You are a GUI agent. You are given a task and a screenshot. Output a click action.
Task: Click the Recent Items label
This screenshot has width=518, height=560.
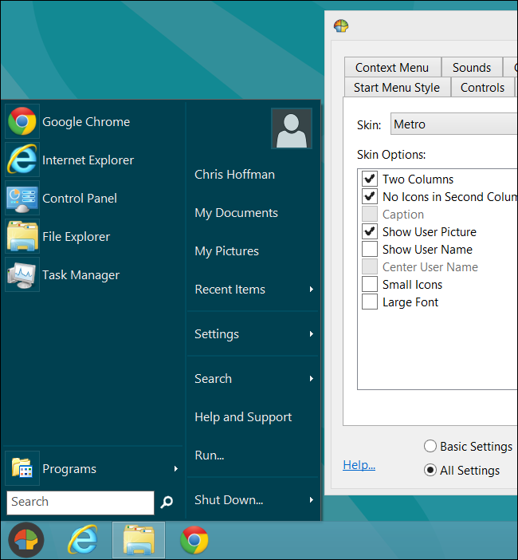pyautogui.click(x=230, y=290)
